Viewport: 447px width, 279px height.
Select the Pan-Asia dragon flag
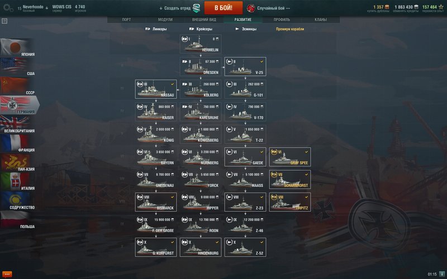pos(18,162)
